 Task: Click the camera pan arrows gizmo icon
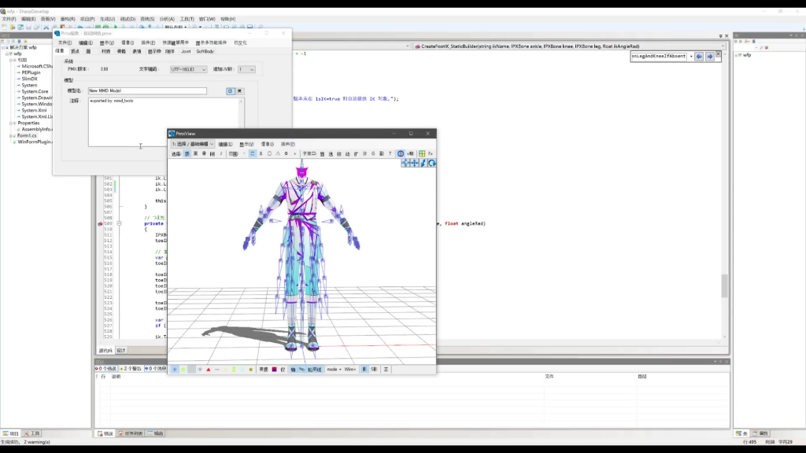point(405,164)
